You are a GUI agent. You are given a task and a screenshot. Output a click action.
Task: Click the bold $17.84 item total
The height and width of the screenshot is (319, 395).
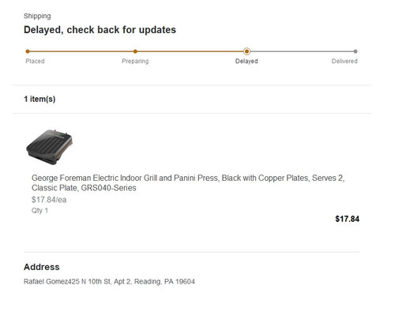pyautogui.click(x=347, y=219)
